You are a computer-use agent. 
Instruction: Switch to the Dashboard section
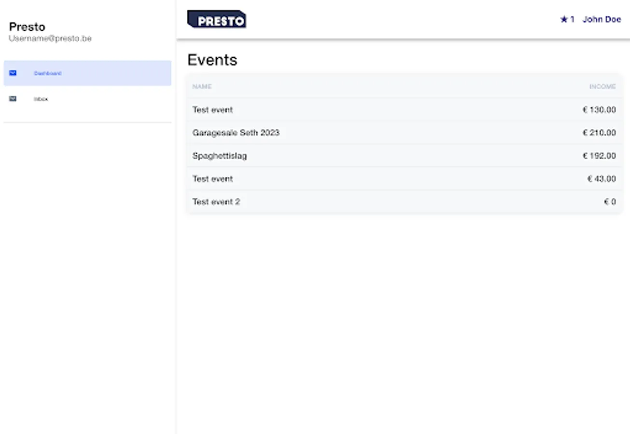point(47,73)
